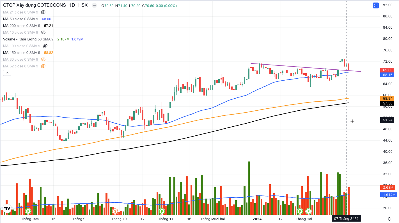Screen dimensions: 399x223
Task: Click the blue 1.914M volume average label
Action: pos(389,195)
